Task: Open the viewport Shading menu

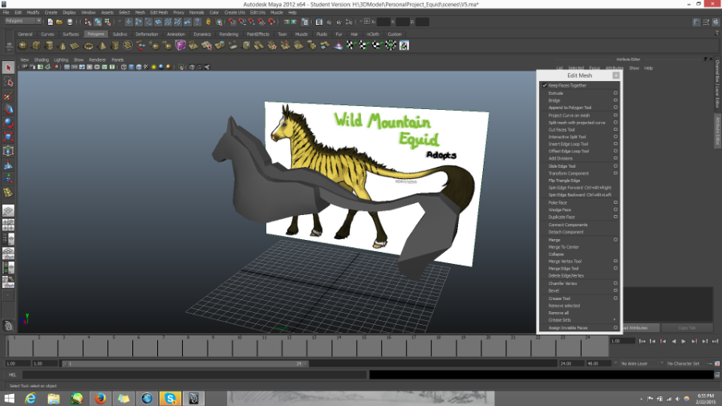Action: point(42,60)
